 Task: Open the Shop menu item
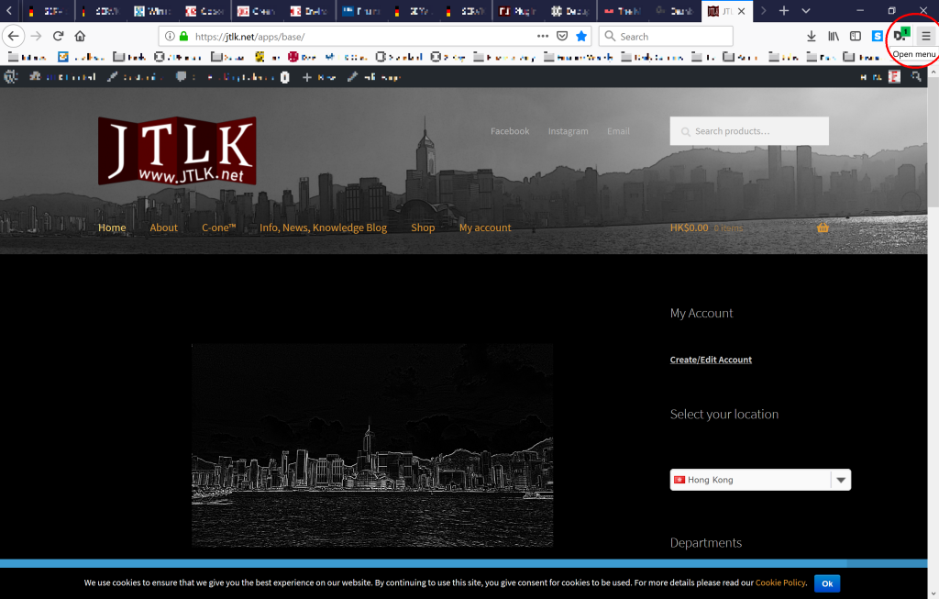point(423,227)
